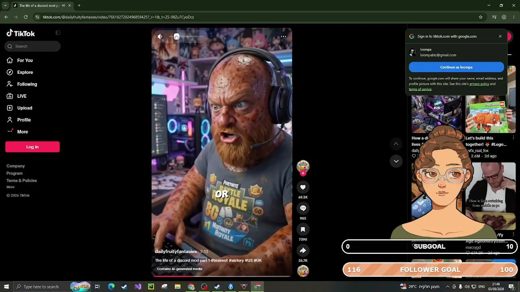This screenshot has height=292, width=520.
Task: Open comments with the speech bubble icon
Action: tap(303, 208)
